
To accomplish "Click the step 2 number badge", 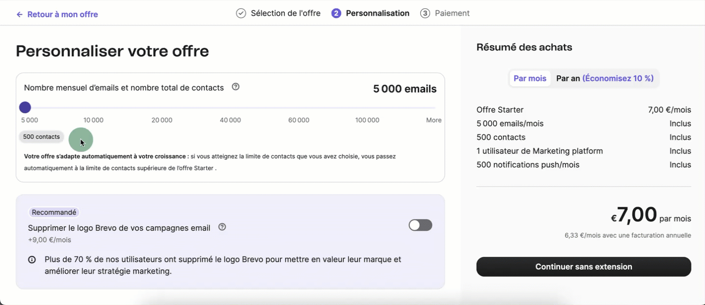I will coord(336,13).
